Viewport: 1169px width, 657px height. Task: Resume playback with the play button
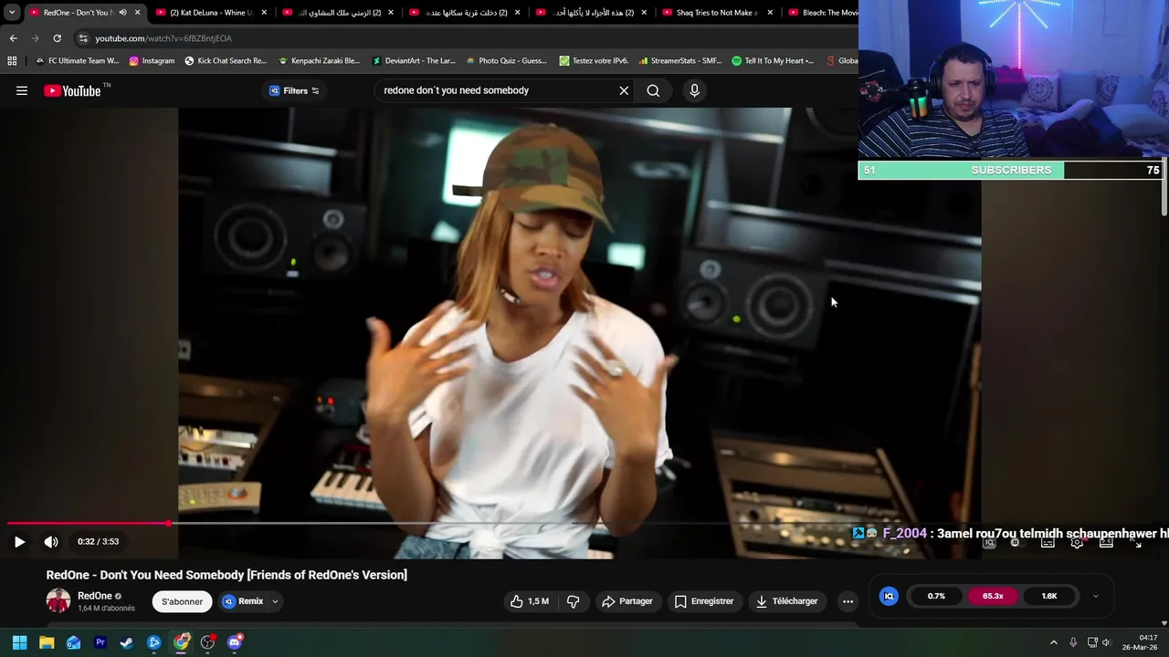(19, 541)
